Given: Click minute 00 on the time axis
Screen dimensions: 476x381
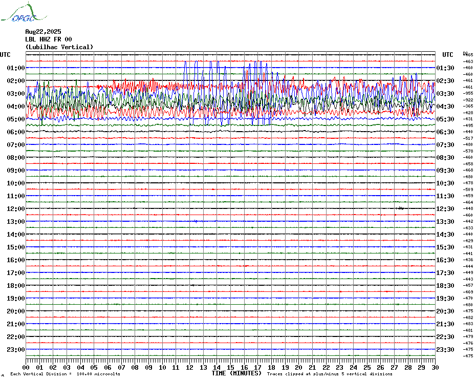Looking at the screenshot, I should [x=26, y=367].
